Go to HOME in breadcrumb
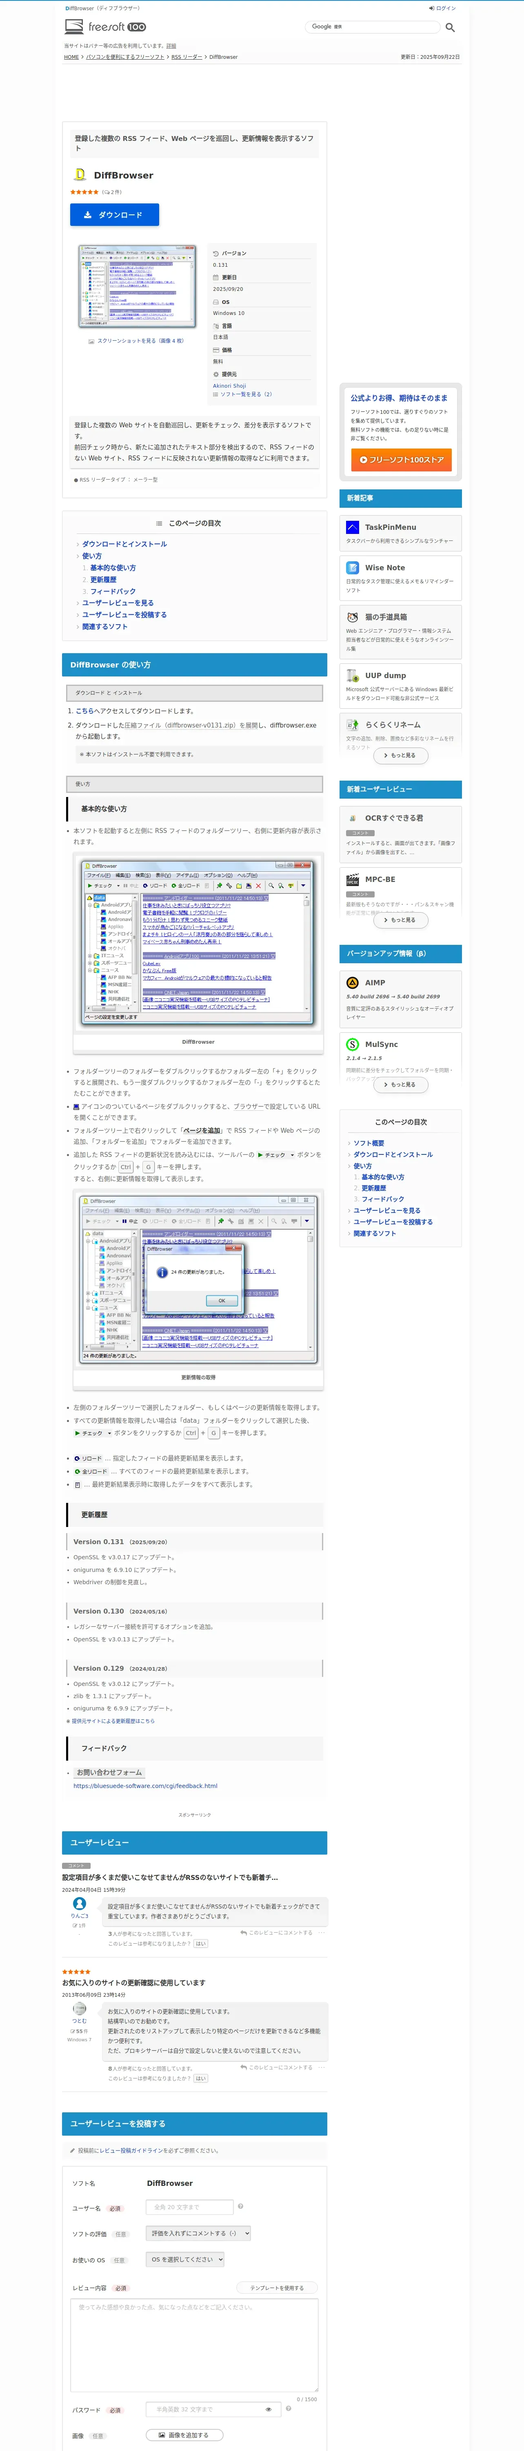Screen dimensions: 524x2451 click(x=71, y=57)
